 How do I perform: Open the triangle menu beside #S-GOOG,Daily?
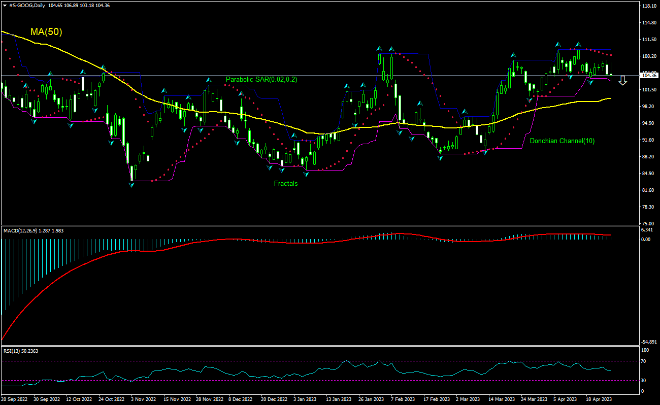pyautogui.click(x=5, y=5)
